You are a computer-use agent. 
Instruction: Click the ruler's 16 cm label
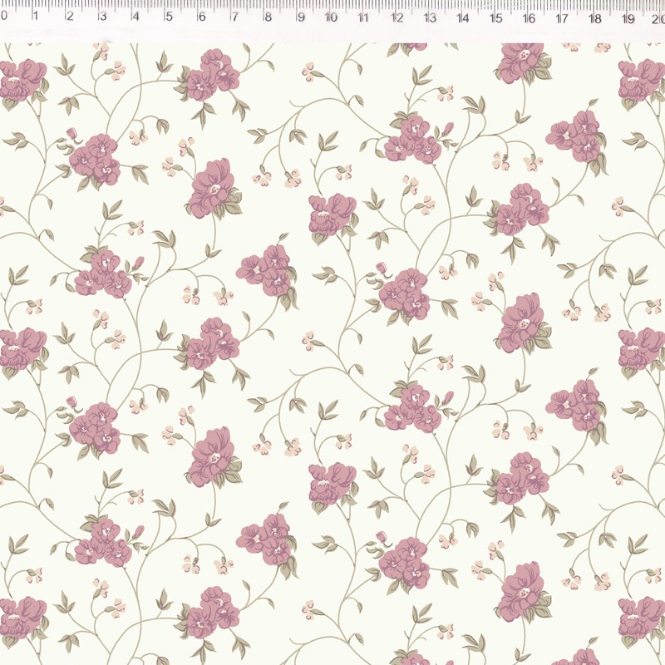[x=529, y=17]
